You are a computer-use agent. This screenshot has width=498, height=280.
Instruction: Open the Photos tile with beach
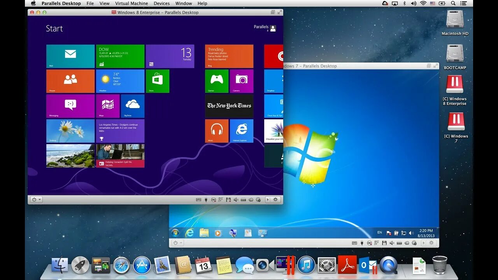click(70, 156)
